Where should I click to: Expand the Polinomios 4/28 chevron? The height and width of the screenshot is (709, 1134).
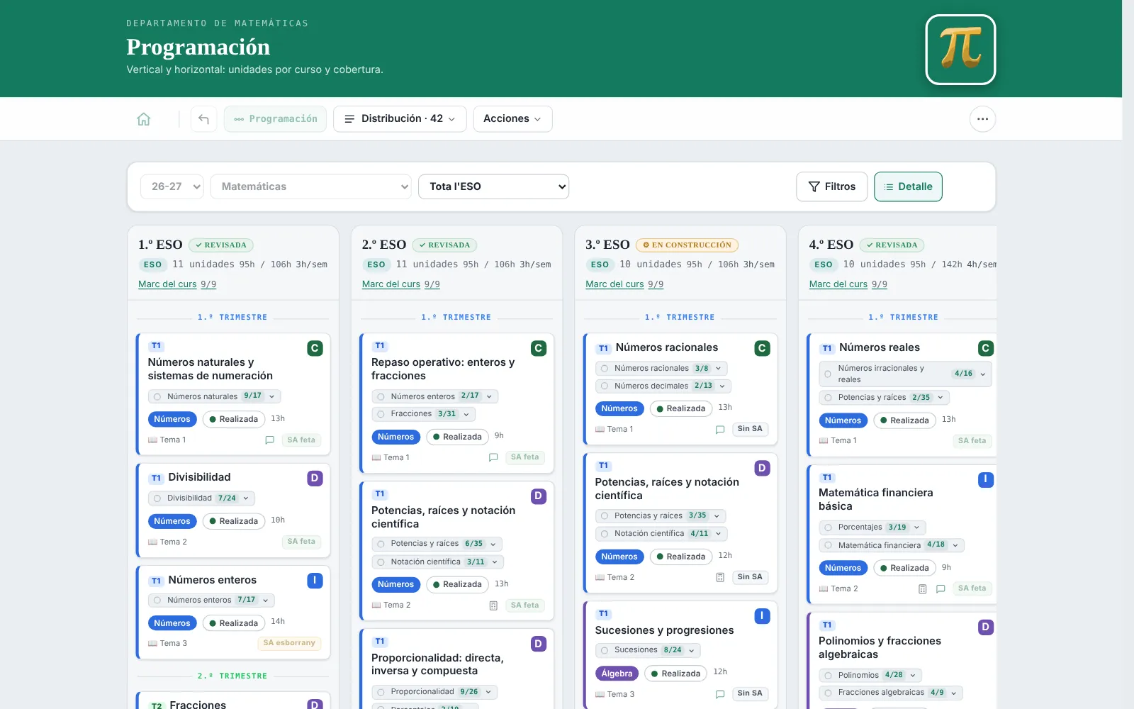click(913, 676)
